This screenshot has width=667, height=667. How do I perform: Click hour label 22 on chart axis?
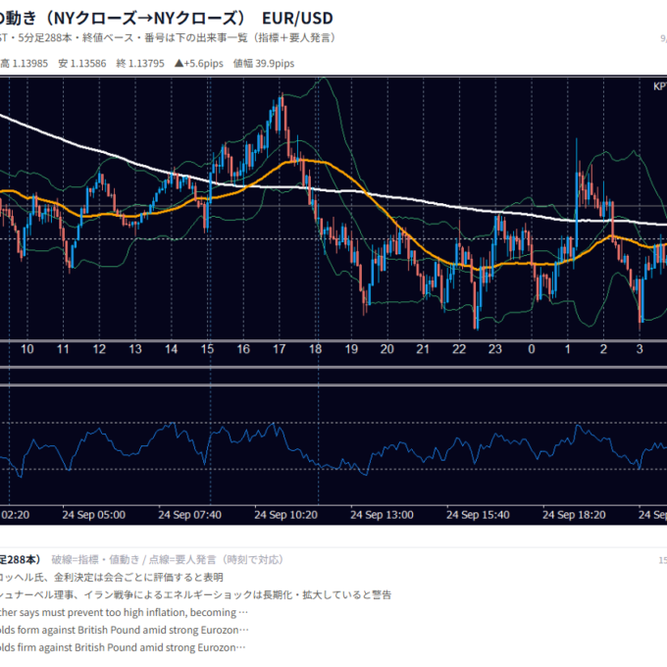459,349
